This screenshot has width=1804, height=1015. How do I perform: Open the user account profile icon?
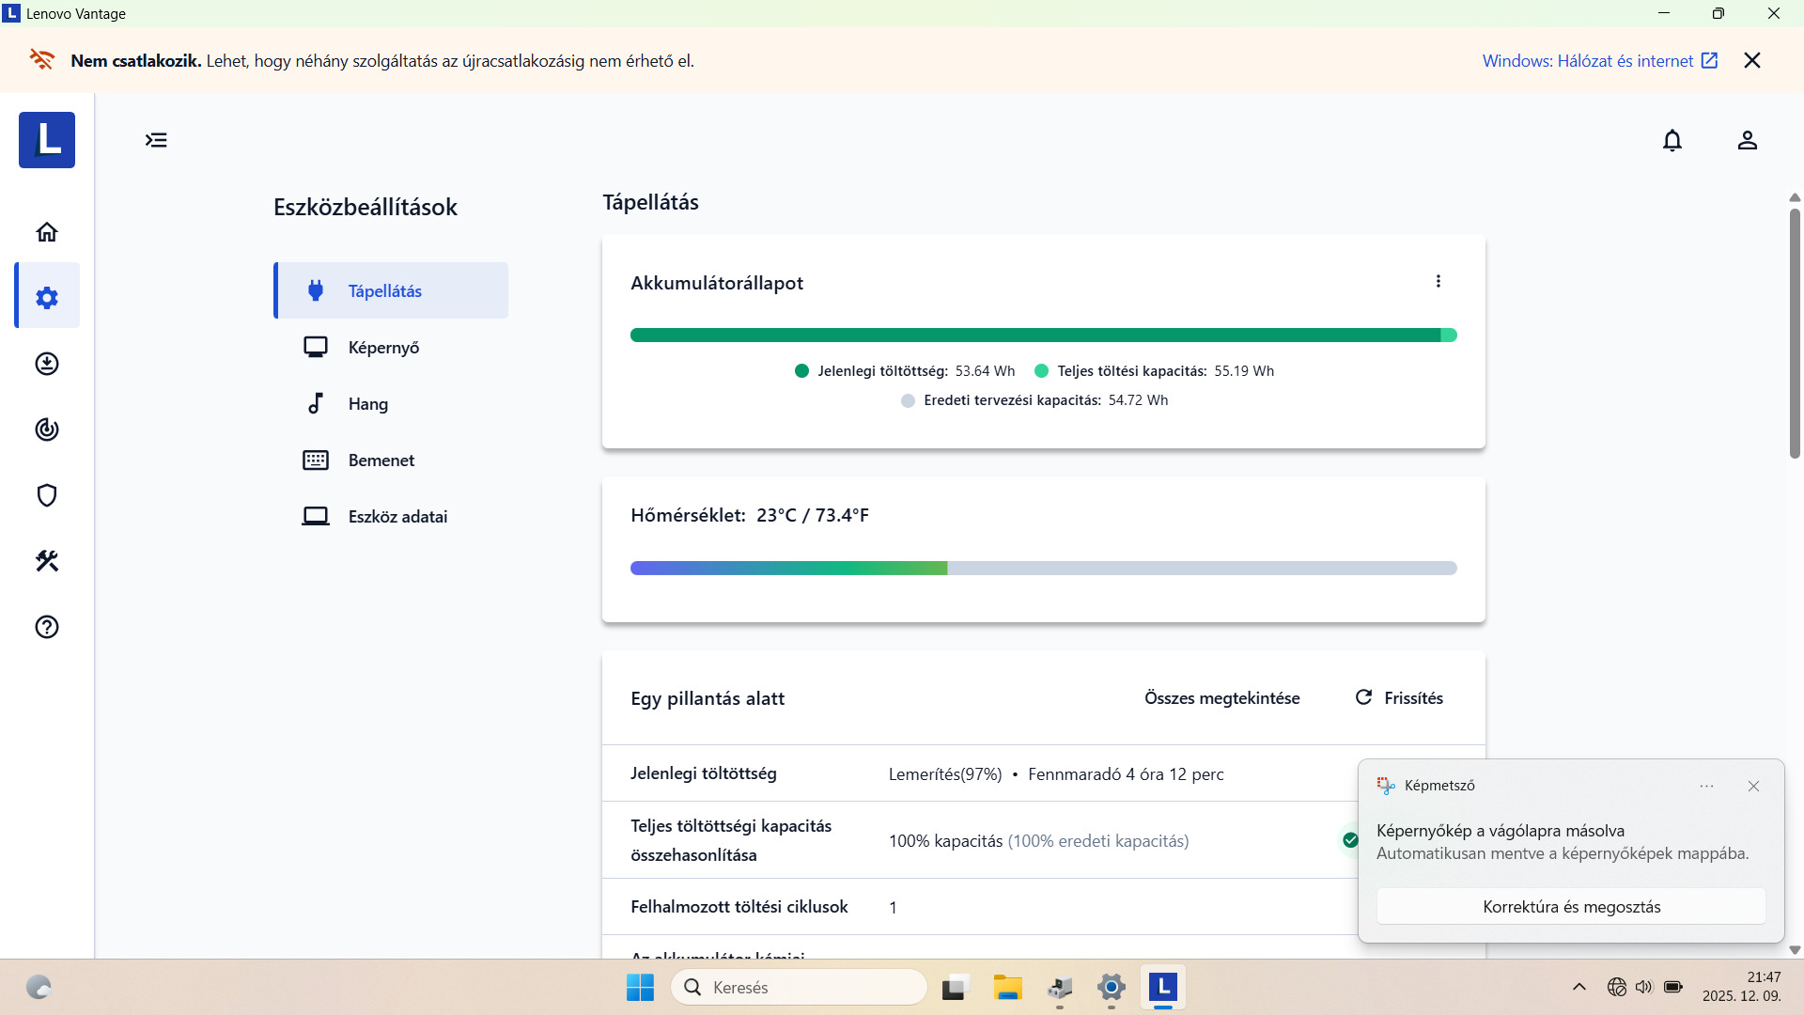(x=1747, y=141)
